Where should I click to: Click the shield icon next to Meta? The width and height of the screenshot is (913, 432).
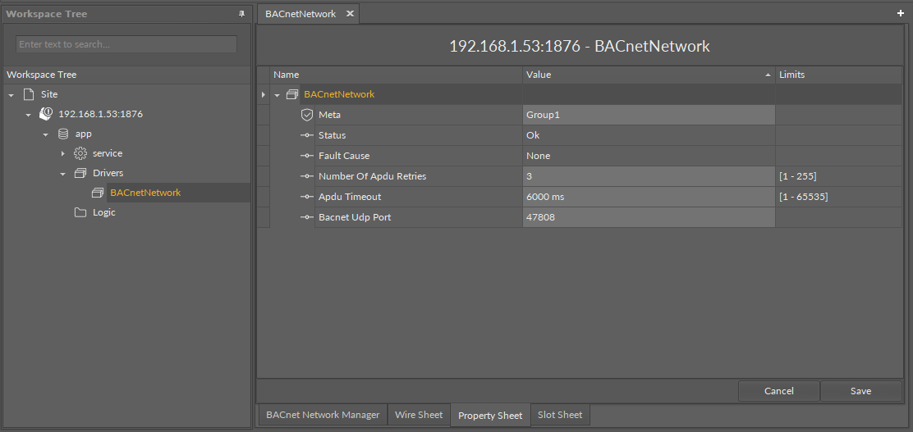307,115
